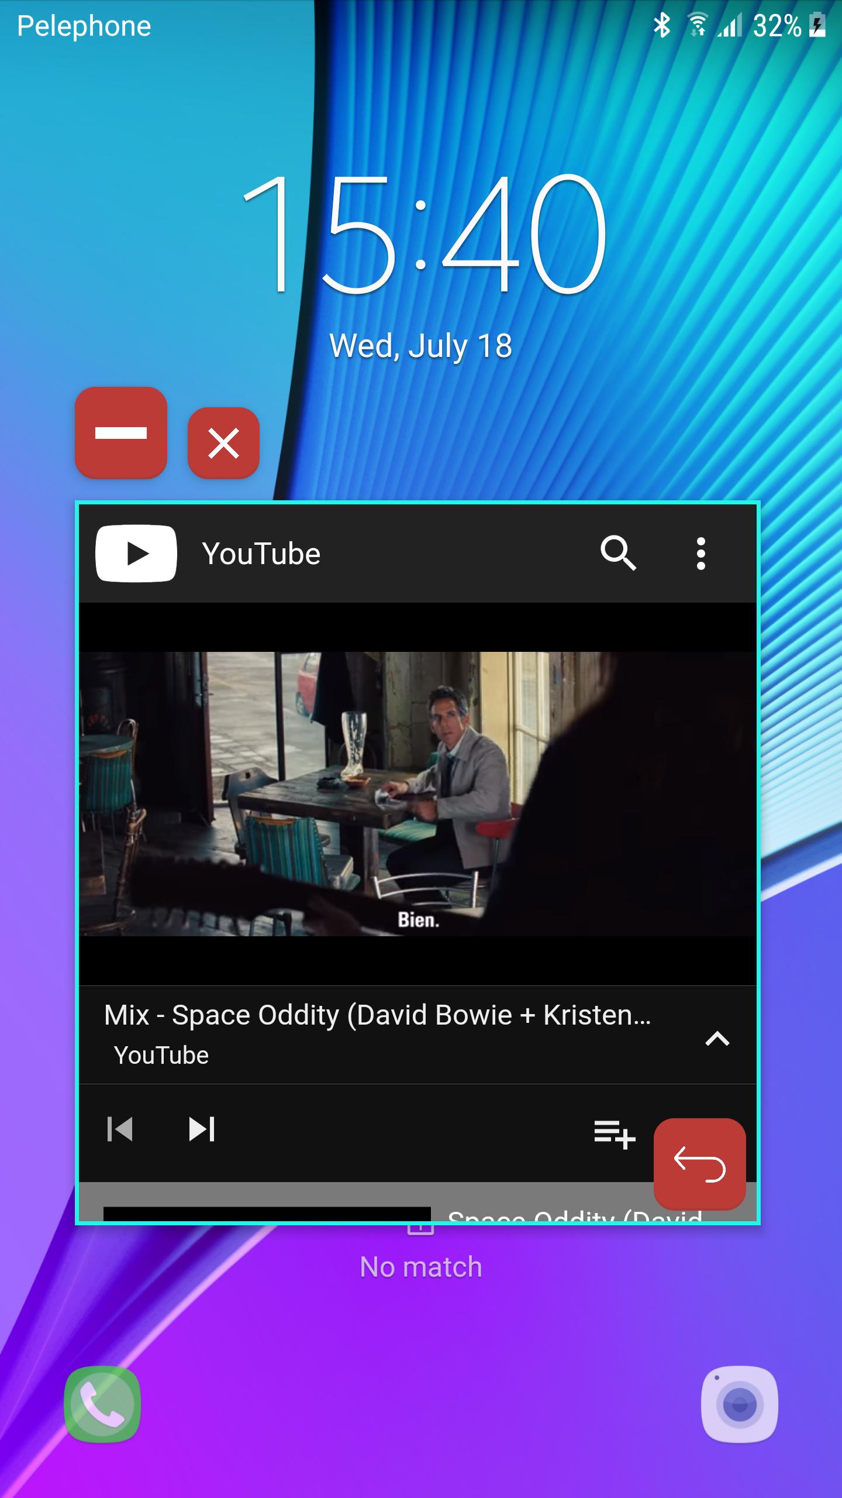Image resolution: width=842 pixels, height=1498 pixels.
Task: Minimize the floating YouTube window
Action: [x=121, y=432]
